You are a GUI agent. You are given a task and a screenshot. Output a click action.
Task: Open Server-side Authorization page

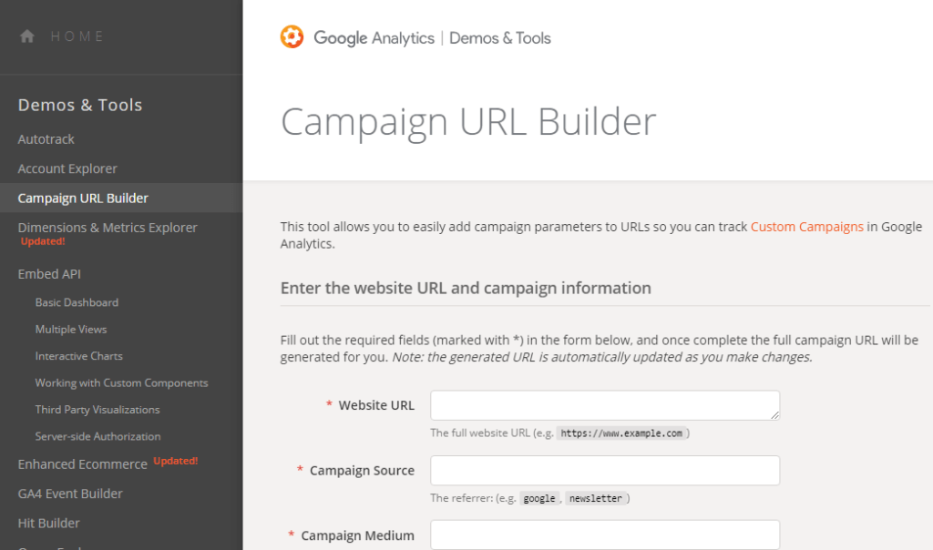pyautogui.click(x=97, y=436)
